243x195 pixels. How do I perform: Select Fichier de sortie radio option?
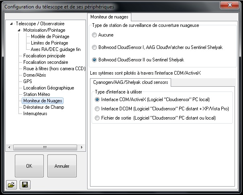97,118
